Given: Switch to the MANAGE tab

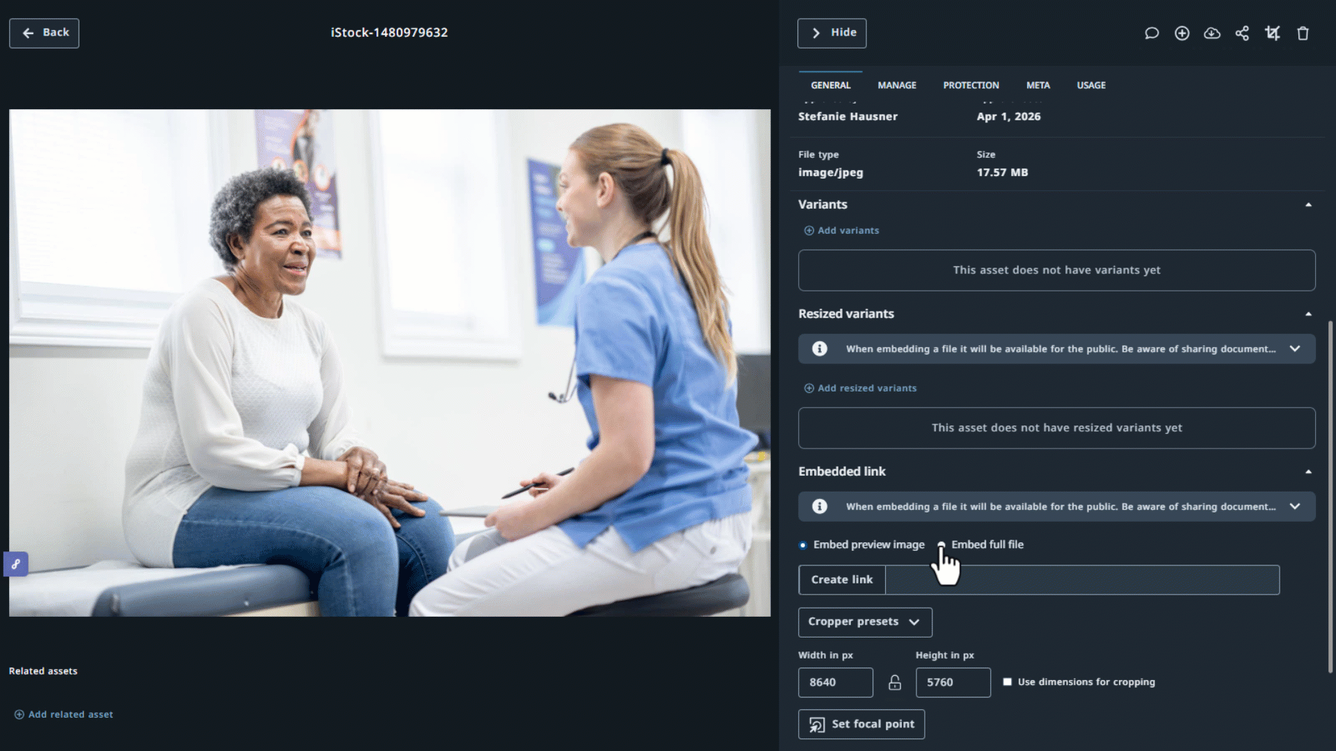Looking at the screenshot, I should point(897,85).
